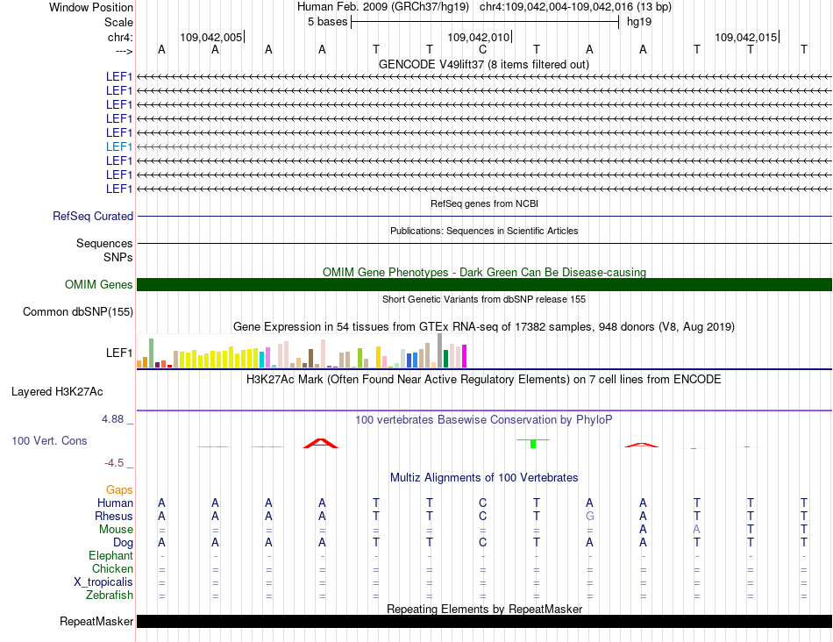This screenshot has height=642, width=833.
Task: Open the OMIM Gene Phenotypes track title
Action: coord(484,272)
